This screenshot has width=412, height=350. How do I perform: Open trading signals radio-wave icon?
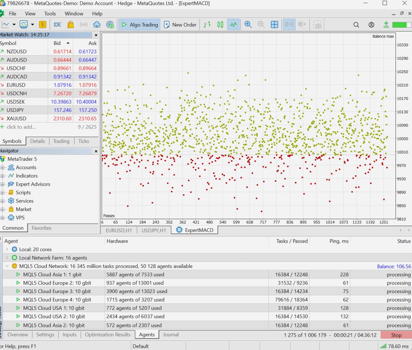click(84, 25)
